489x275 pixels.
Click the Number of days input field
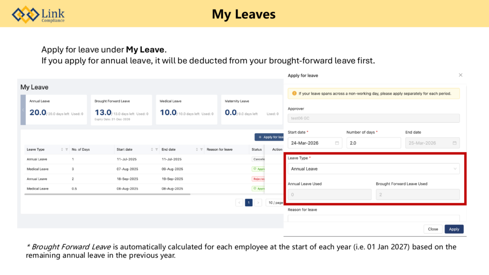(x=373, y=143)
